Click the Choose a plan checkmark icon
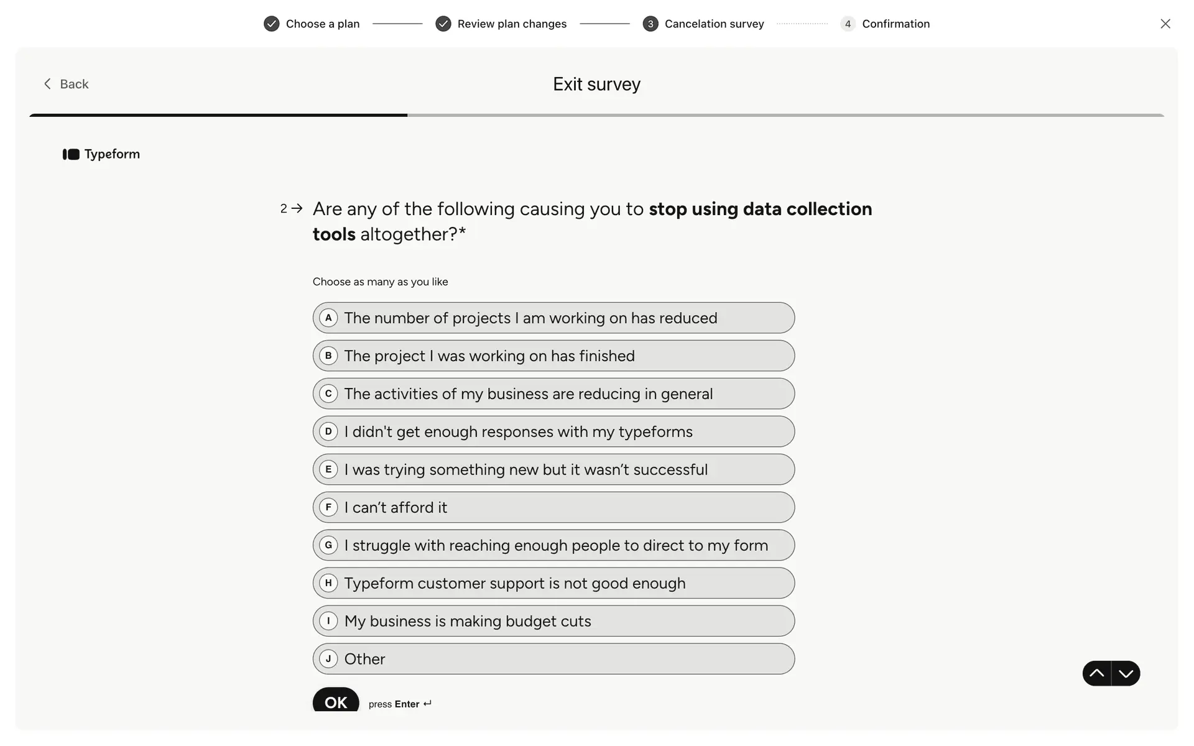 point(271,24)
